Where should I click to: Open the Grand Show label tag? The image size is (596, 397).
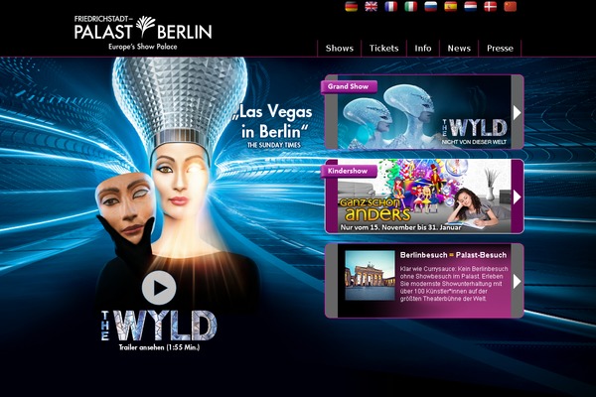[349, 86]
